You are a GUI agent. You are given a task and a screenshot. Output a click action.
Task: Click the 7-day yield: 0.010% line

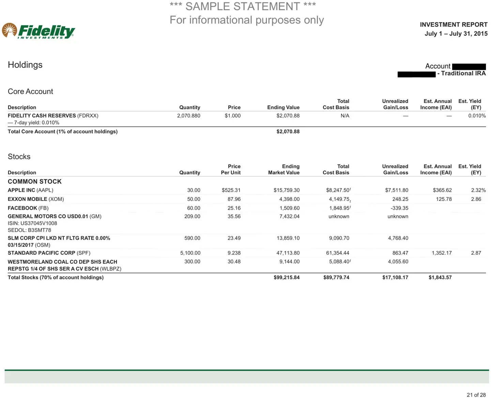pyautogui.click(x=33, y=123)
